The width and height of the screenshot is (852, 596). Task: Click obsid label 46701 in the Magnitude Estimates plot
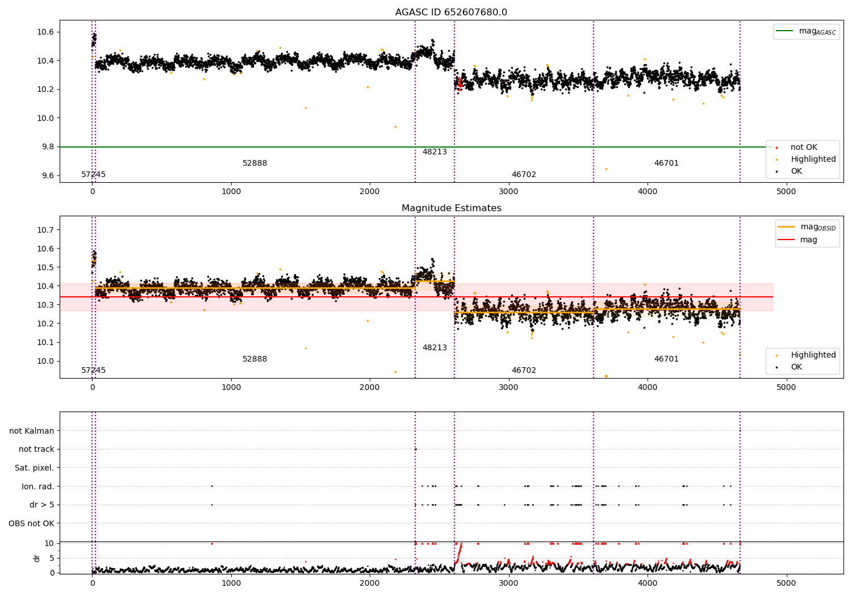666,359
